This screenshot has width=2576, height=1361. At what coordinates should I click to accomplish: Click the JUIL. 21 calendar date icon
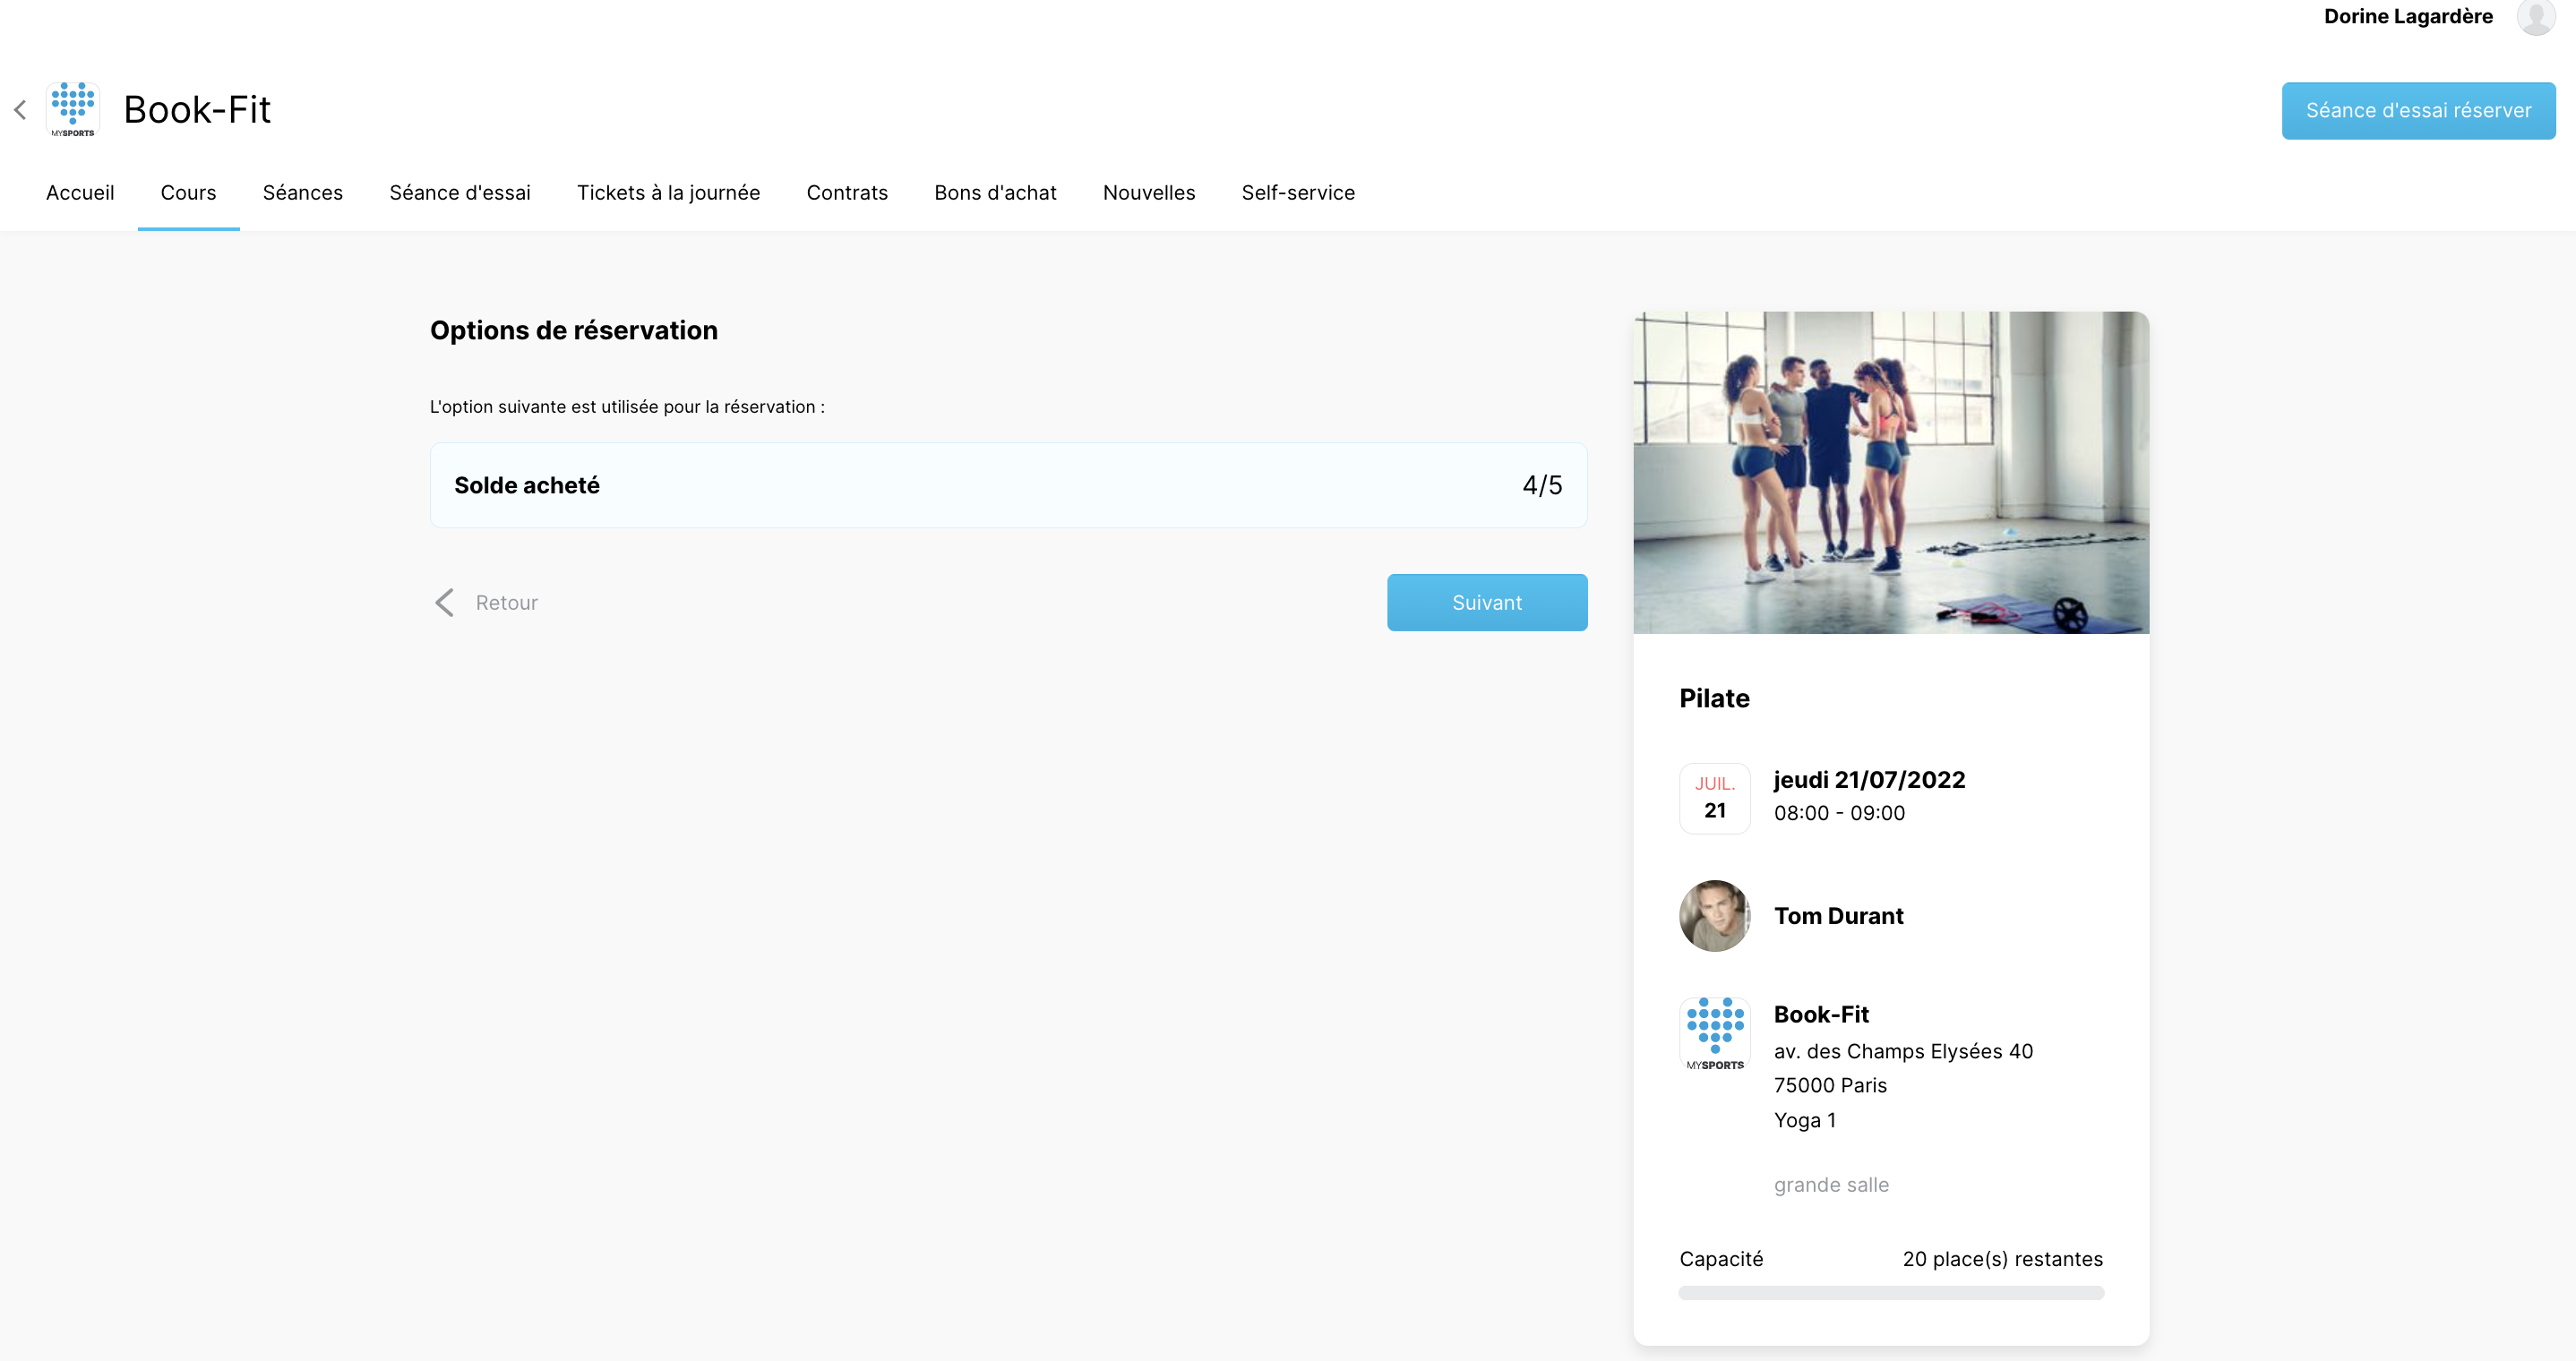point(1715,798)
